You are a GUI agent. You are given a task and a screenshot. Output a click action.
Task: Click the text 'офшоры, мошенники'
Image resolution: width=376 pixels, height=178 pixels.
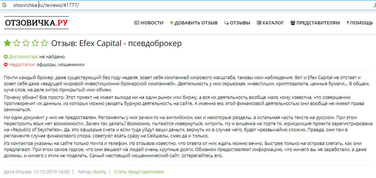(60, 65)
